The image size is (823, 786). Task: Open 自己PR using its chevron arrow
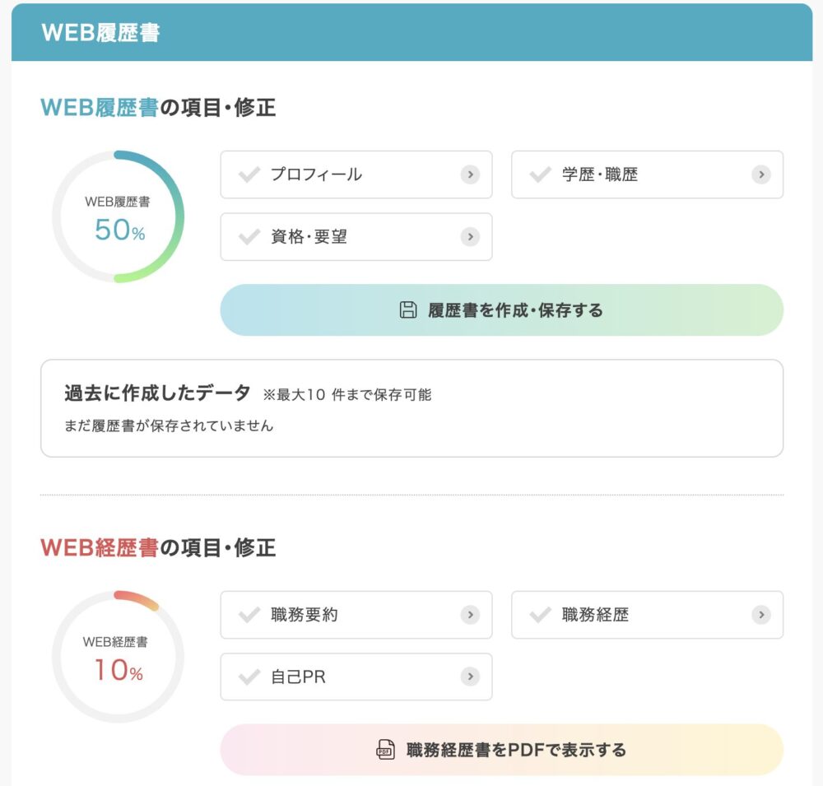pos(470,677)
